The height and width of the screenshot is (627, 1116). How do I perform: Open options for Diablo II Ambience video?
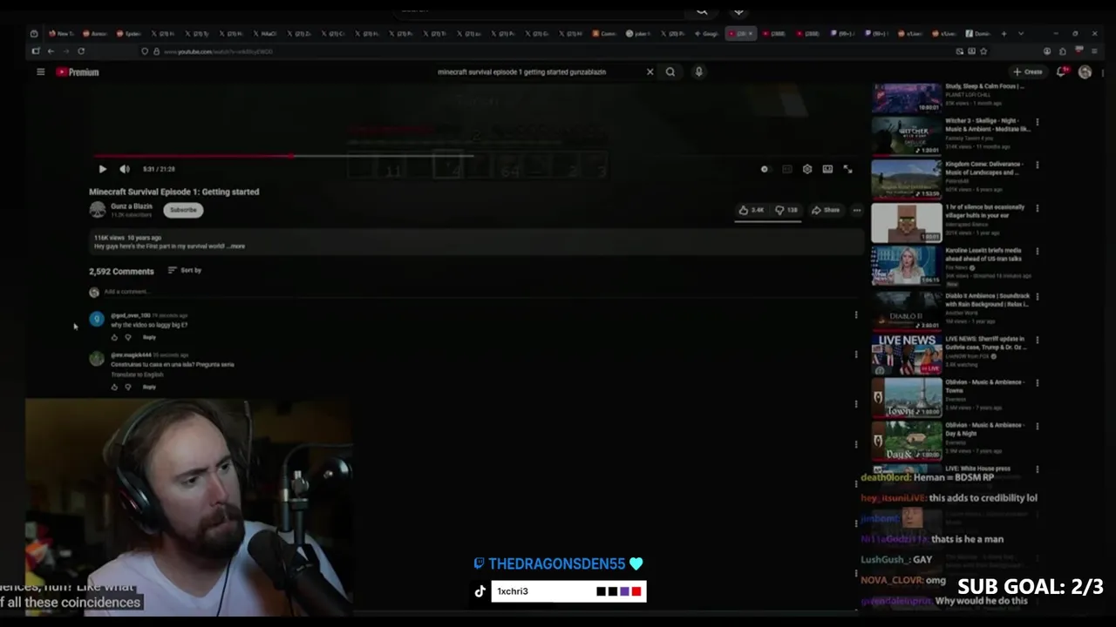click(1037, 297)
